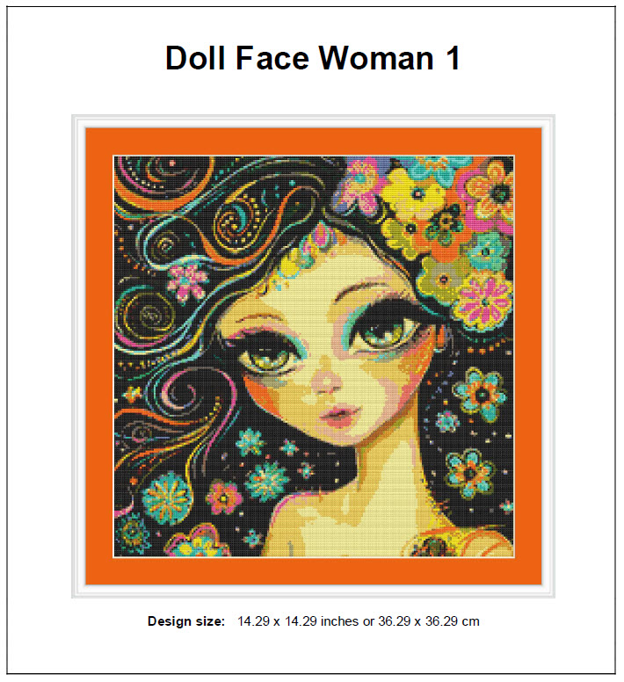Click the teal and orange flower beside her cheek
624x682 pixels.
480,394
